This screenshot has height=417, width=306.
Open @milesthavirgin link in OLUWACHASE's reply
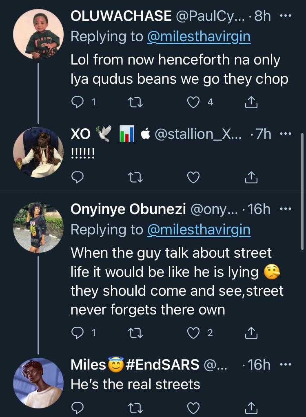pyautogui.click(x=199, y=37)
